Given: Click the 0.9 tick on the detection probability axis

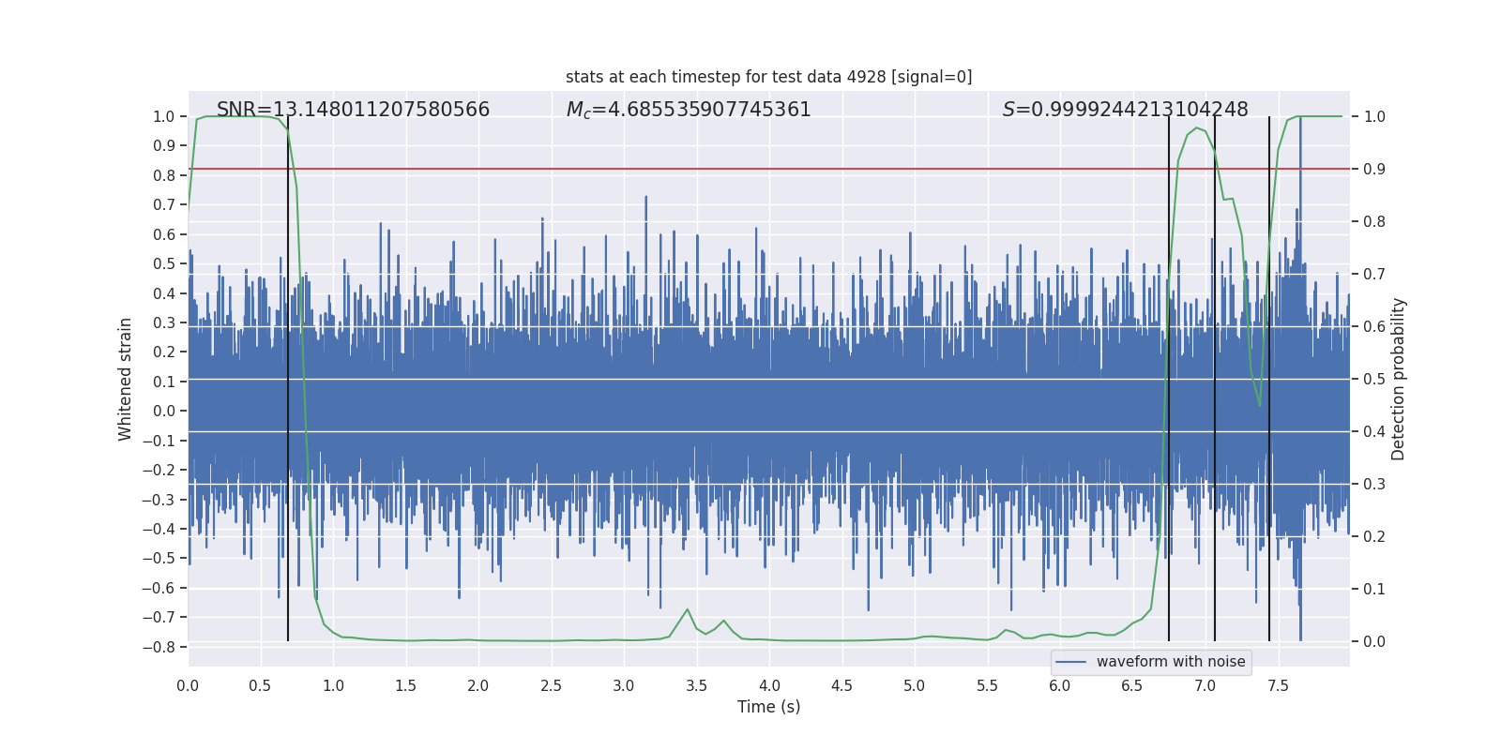Looking at the screenshot, I should point(1373,170).
